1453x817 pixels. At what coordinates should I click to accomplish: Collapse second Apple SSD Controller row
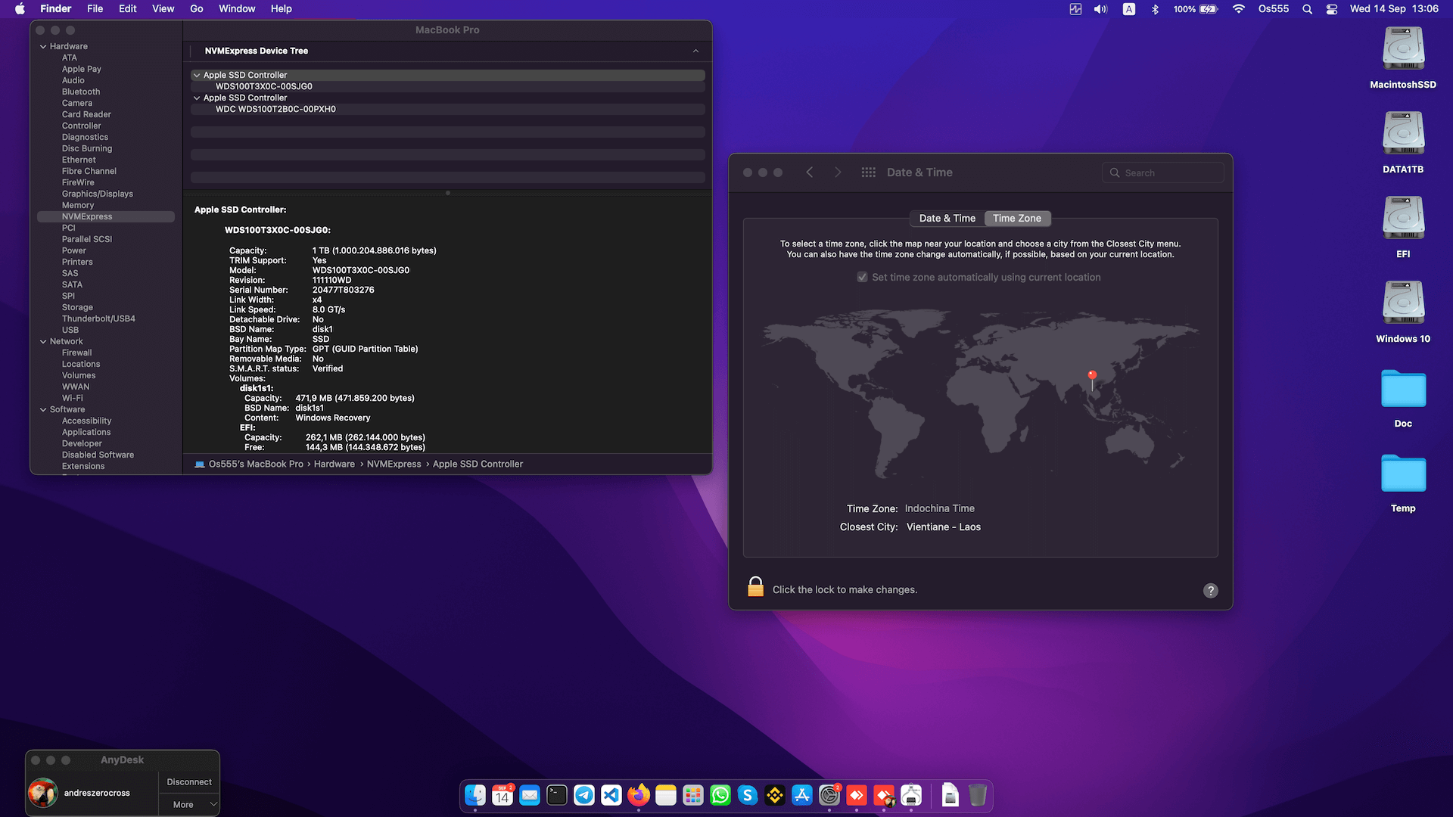(x=197, y=98)
